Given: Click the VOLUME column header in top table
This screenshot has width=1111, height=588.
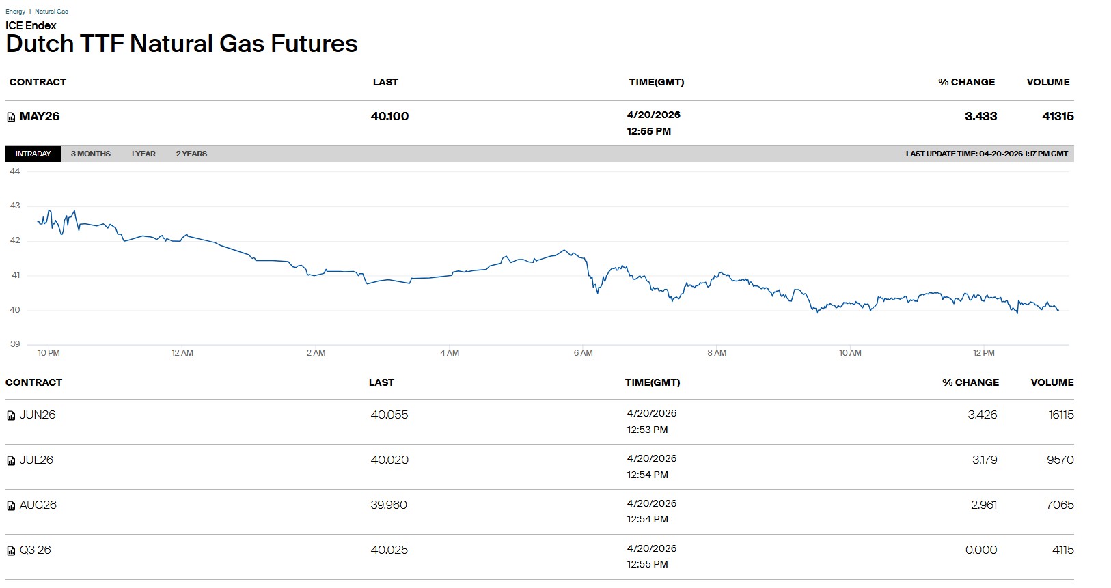Looking at the screenshot, I should coord(1047,82).
